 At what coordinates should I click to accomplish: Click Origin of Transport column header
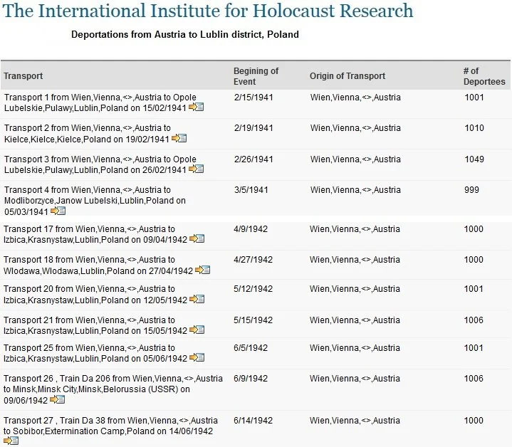(x=348, y=76)
